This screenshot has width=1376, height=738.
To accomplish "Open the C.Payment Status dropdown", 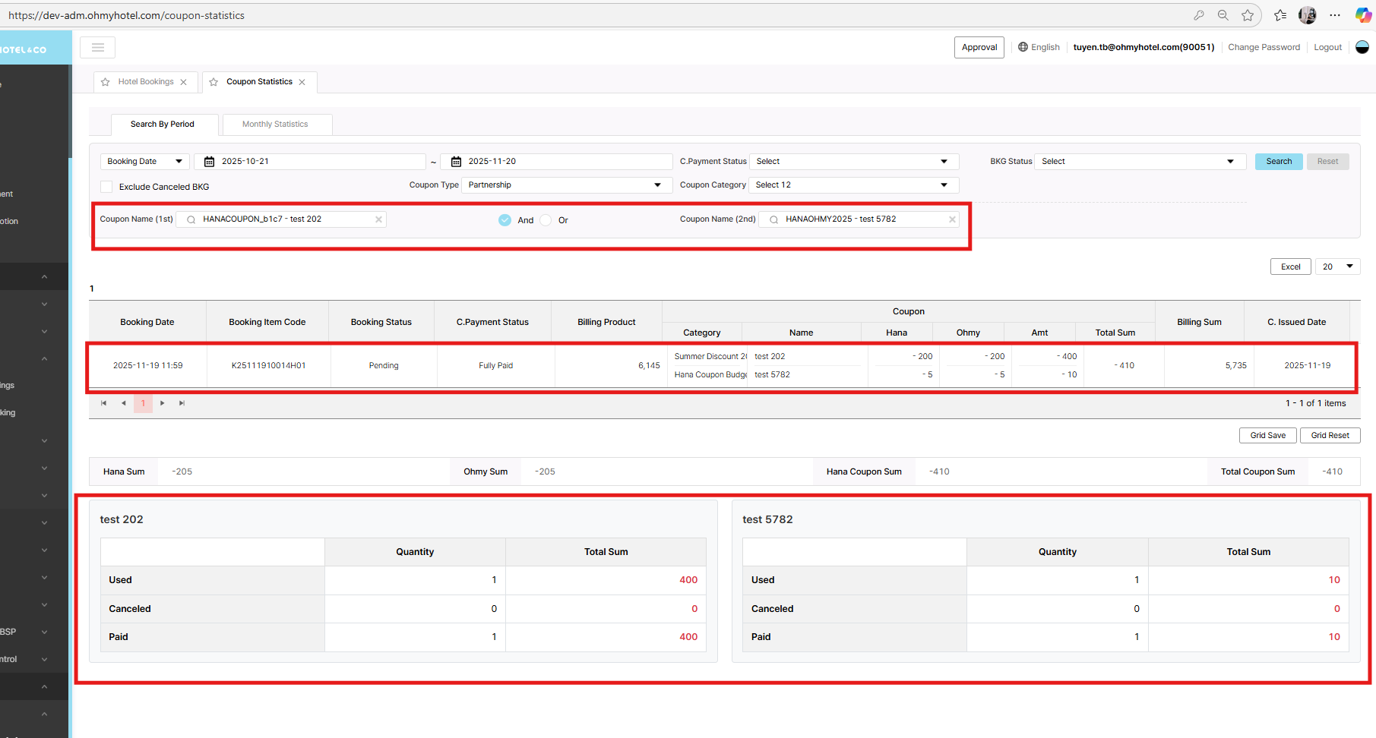I will pyautogui.click(x=853, y=162).
